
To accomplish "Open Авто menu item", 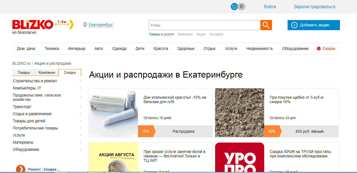I will coord(99,49).
